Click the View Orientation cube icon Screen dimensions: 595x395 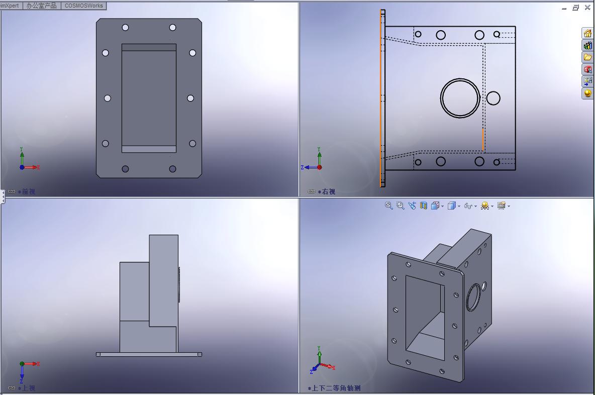pos(435,206)
